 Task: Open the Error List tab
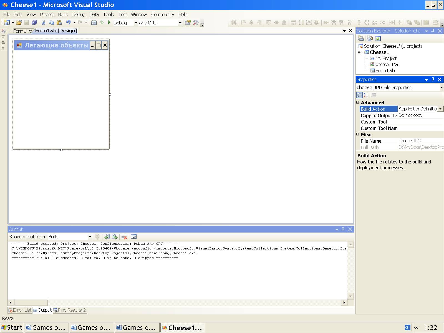click(x=20, y=310)
